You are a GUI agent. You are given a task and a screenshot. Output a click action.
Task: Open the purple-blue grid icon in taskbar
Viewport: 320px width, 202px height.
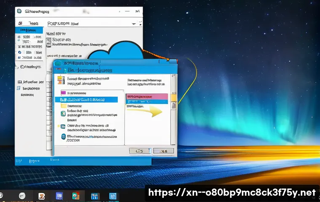(59, 196)
